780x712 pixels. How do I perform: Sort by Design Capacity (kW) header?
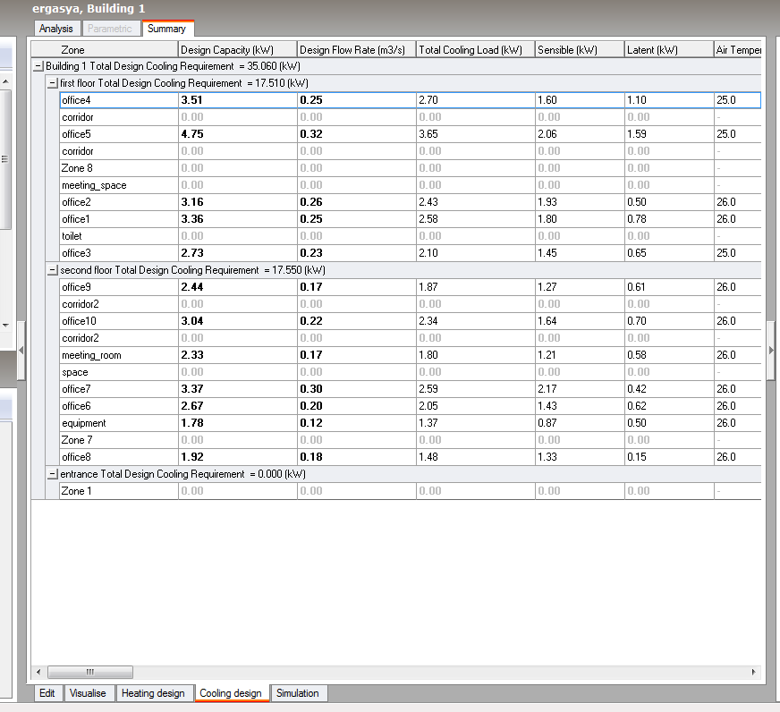(238, 50)
